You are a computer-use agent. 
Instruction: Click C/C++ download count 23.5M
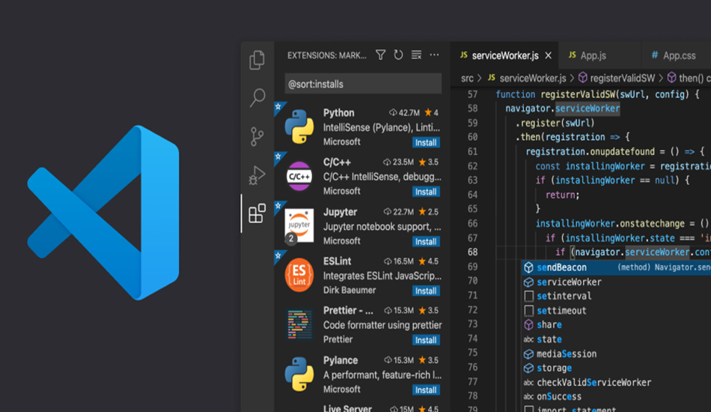(399, 162)
